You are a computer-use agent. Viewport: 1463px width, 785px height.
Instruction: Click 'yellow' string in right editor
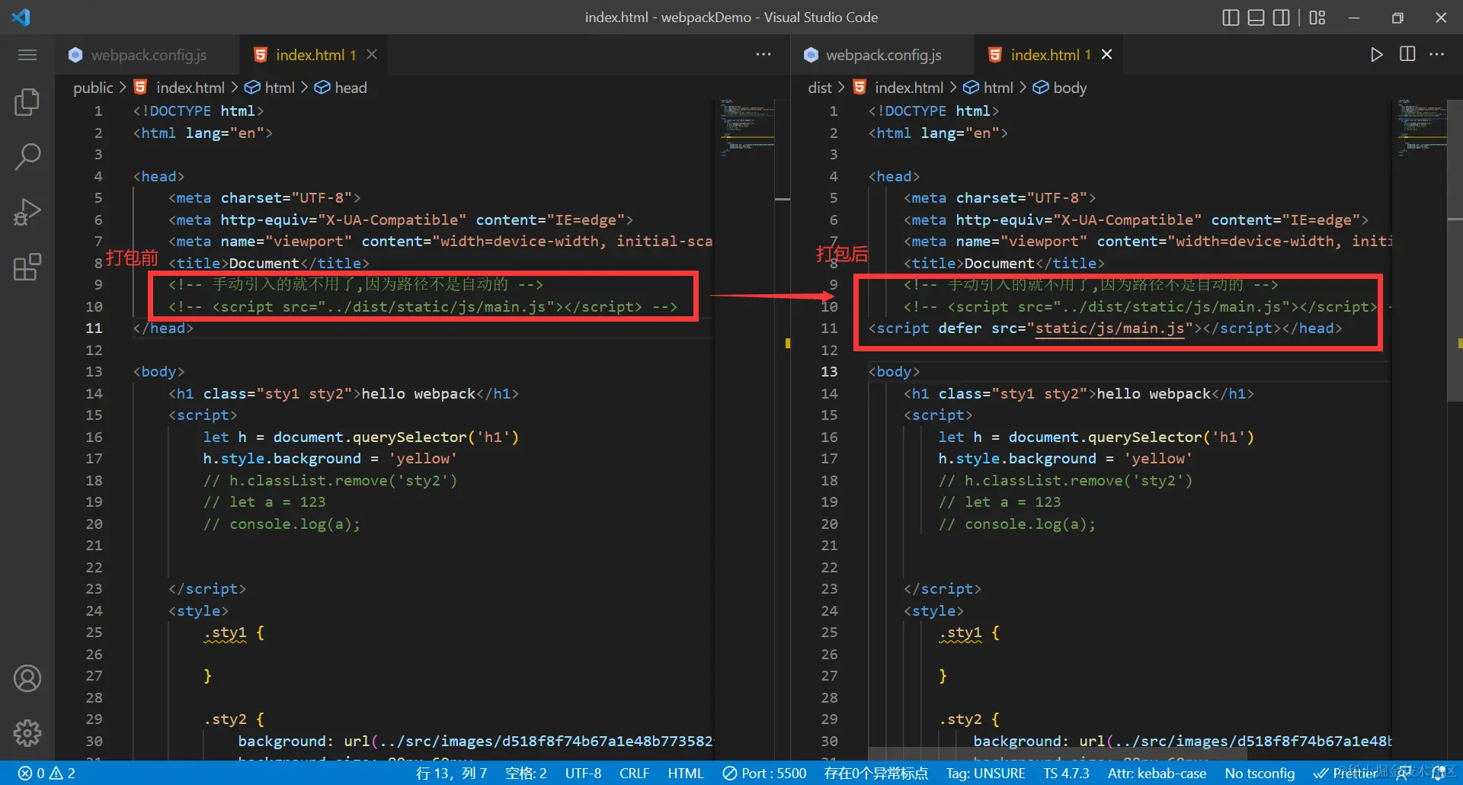tap(1158, 459)
